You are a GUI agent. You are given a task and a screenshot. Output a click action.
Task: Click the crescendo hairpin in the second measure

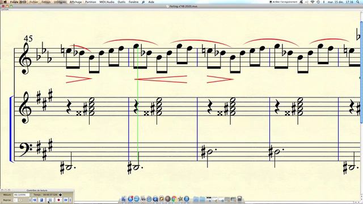pyautogui.click(x=161, y=79)
